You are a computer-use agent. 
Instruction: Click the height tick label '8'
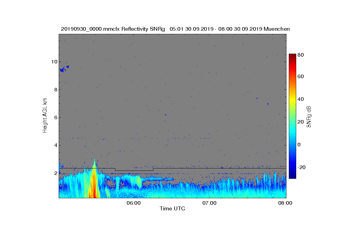click(x=55, y=90)
